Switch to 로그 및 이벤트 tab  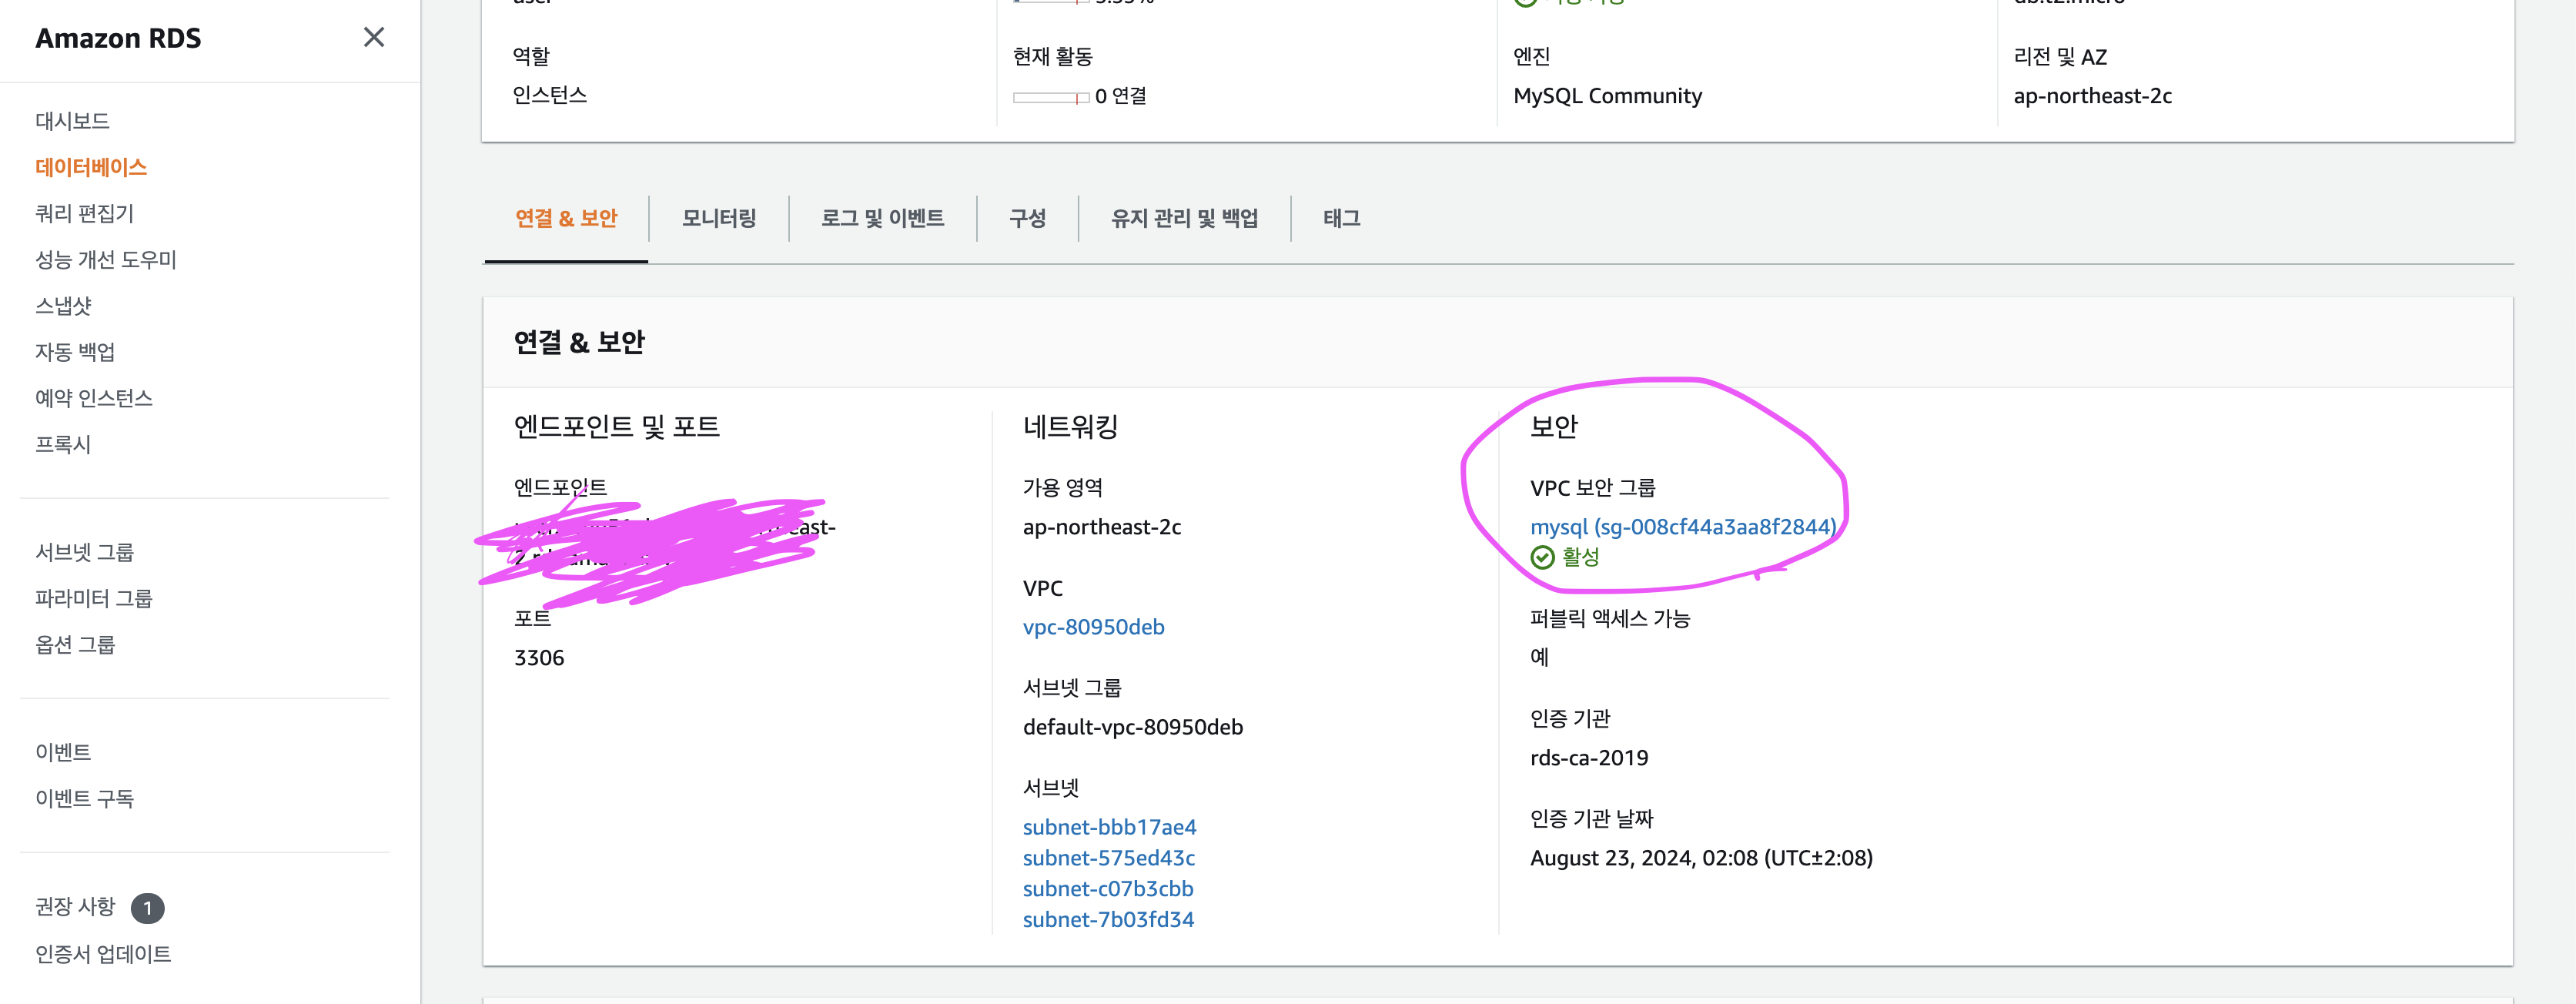[x=882, y=218]
